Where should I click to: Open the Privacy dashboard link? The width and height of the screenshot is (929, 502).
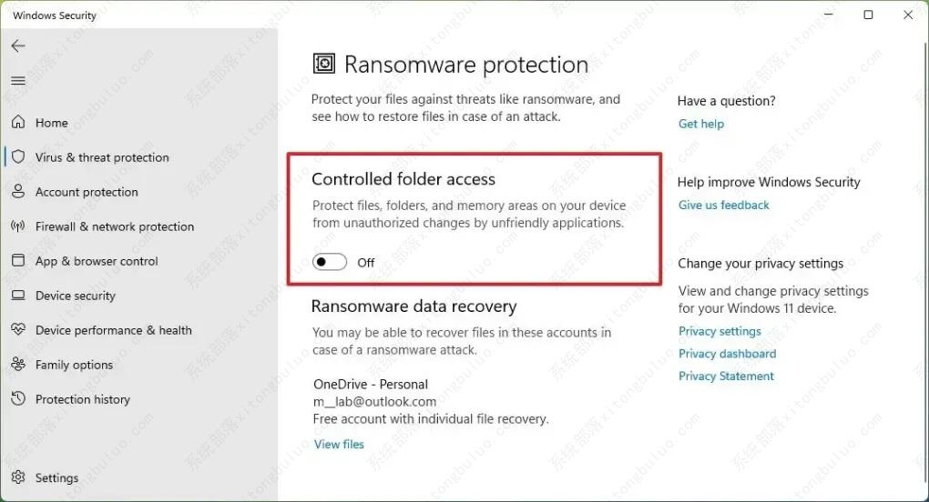click(727, 354)
